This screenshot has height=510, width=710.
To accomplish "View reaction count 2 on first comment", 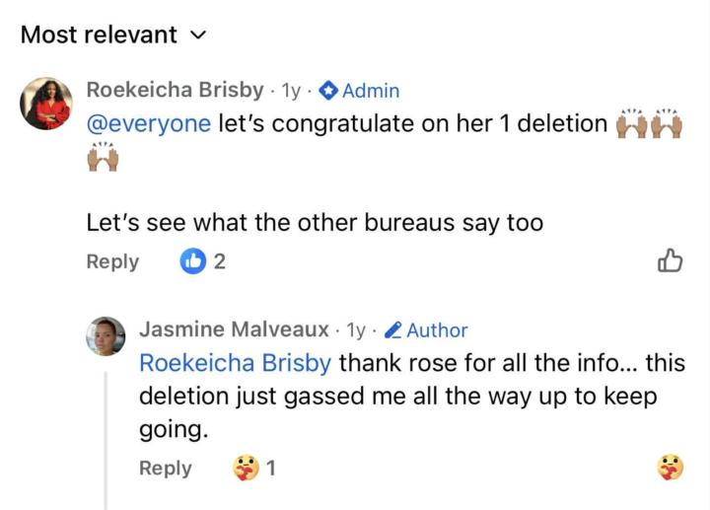I will (x=220, y=261).
